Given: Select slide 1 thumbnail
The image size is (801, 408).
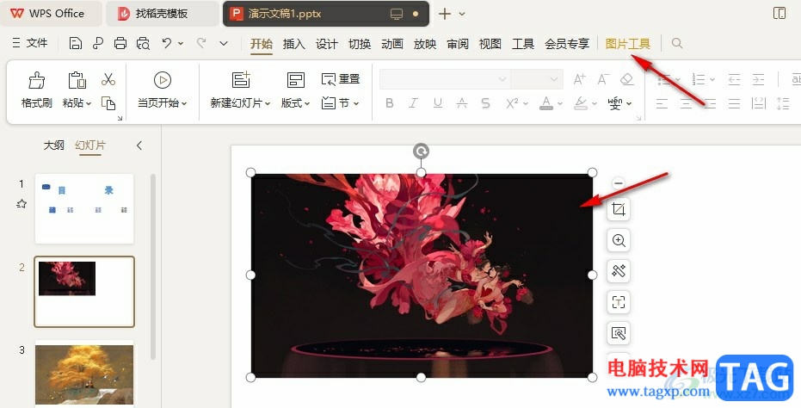Looking at the screenshot, I should tap(84, 208).
